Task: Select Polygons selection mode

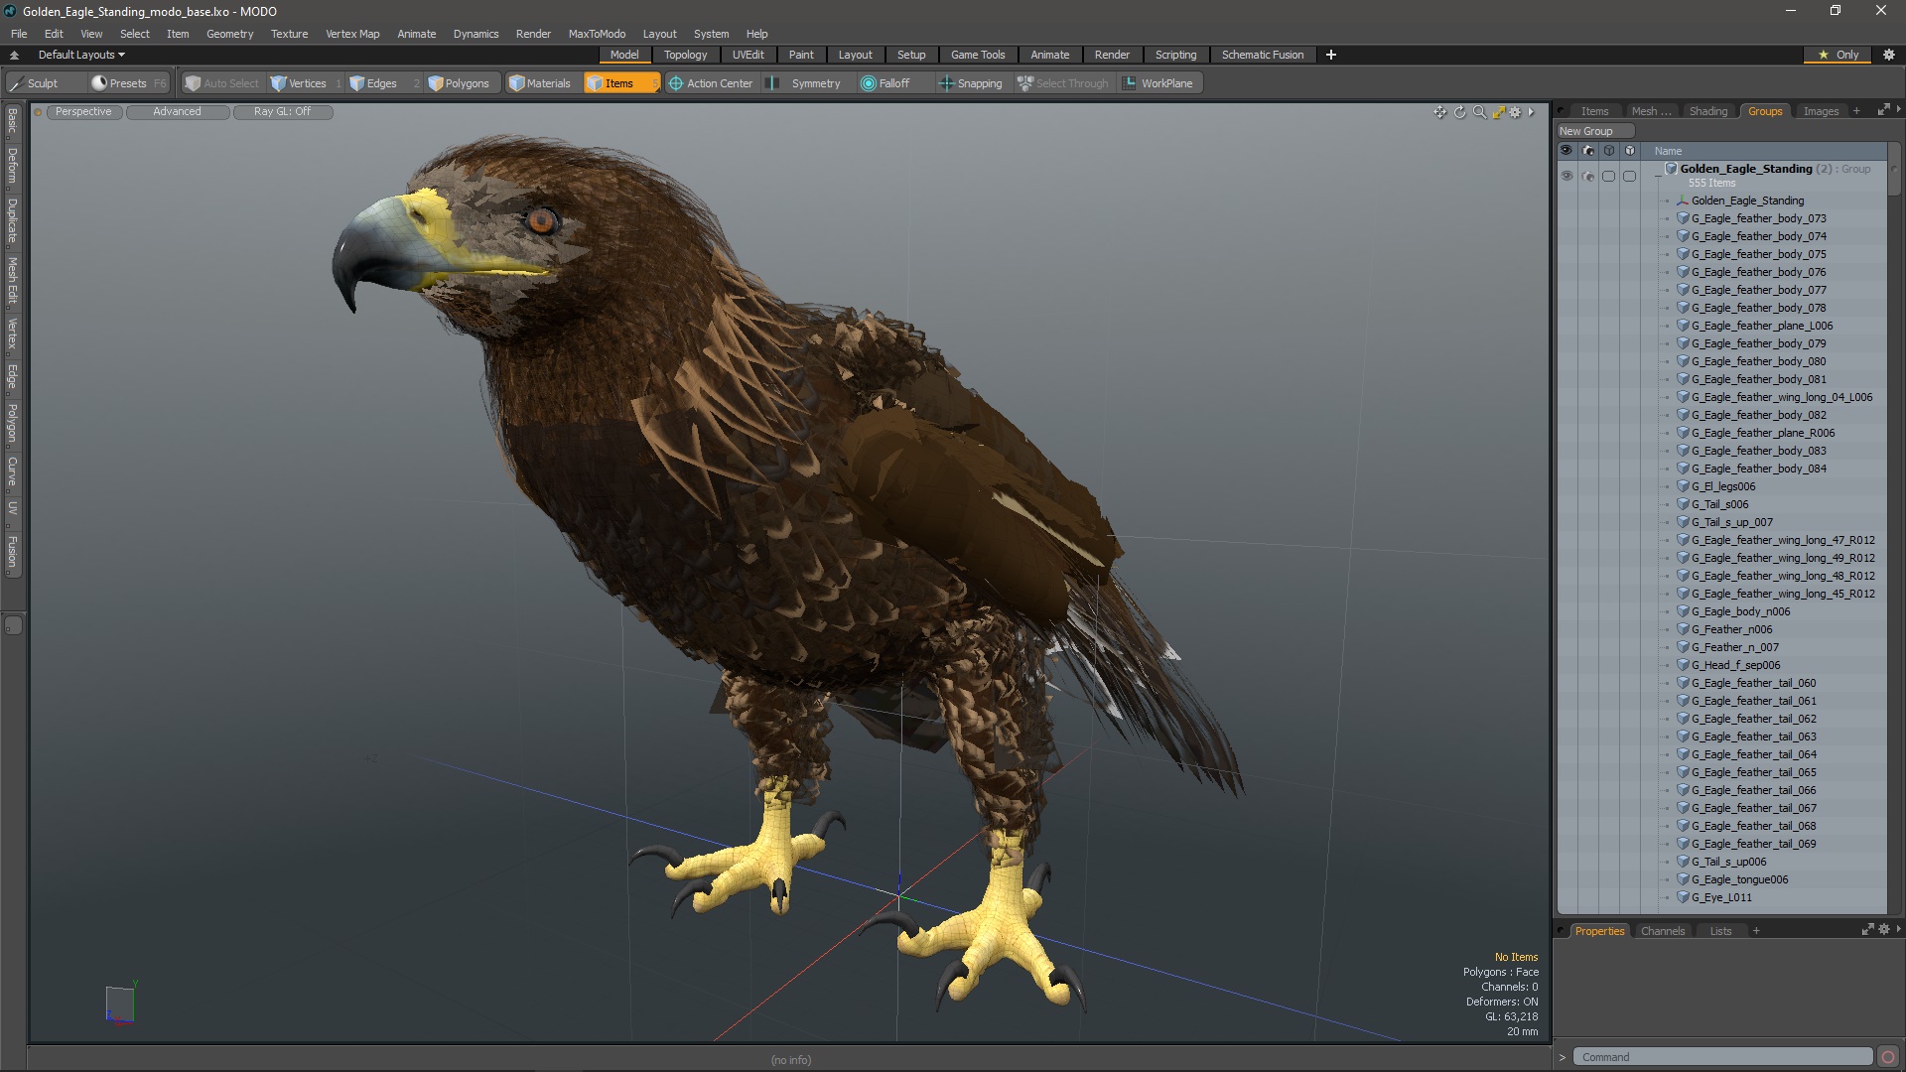Action: tap(458, 83)
